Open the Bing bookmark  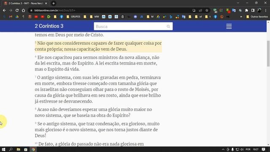coord(171,17)
